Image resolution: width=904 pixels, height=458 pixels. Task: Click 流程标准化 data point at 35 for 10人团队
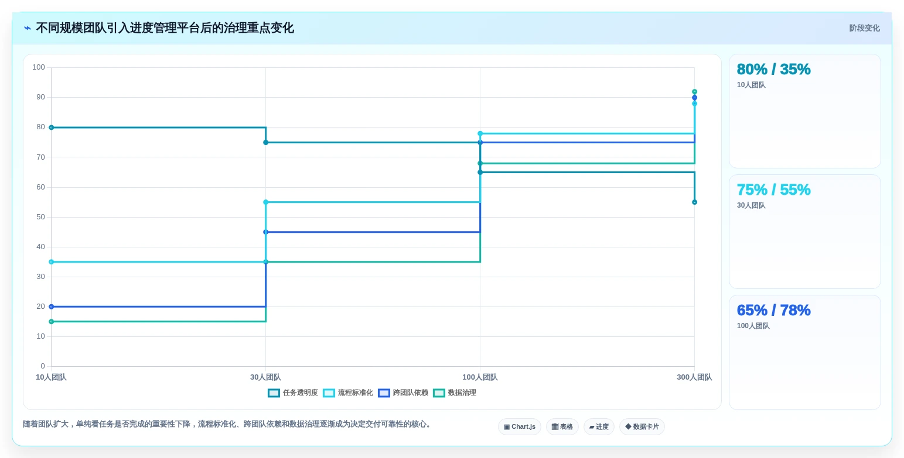point(51,262)
